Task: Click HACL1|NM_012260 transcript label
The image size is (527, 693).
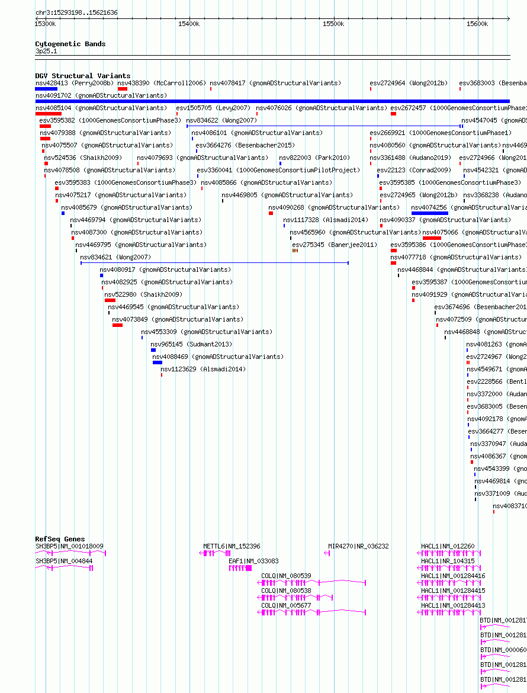Action: point(448,546)
